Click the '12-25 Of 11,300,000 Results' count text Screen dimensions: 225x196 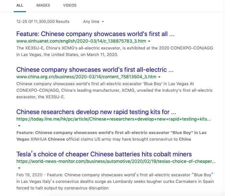pyautogui.click(x=43, y=22)
